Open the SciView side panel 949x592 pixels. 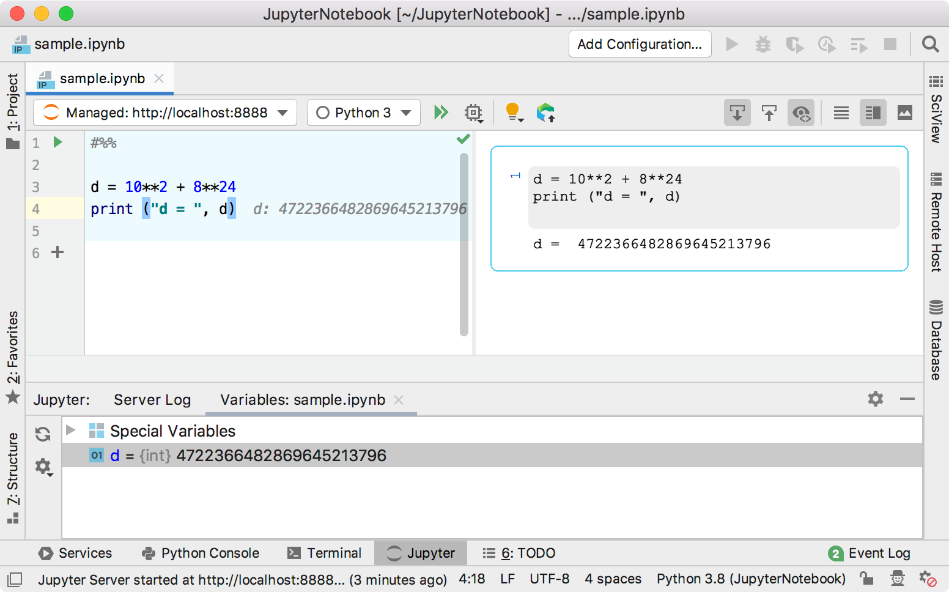[x=936, y=109]
